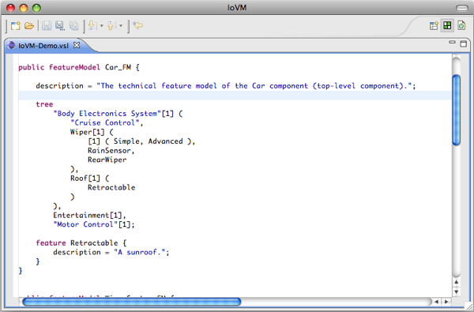This screenshot has height=312, width=474.
Task: Click the "tree" keyword
Action: [44, 104]
